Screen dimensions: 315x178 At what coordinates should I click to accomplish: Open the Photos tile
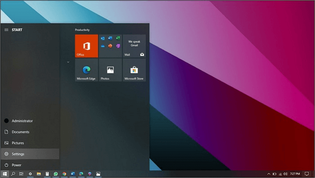pyautogui.click(x=110, y=70)
